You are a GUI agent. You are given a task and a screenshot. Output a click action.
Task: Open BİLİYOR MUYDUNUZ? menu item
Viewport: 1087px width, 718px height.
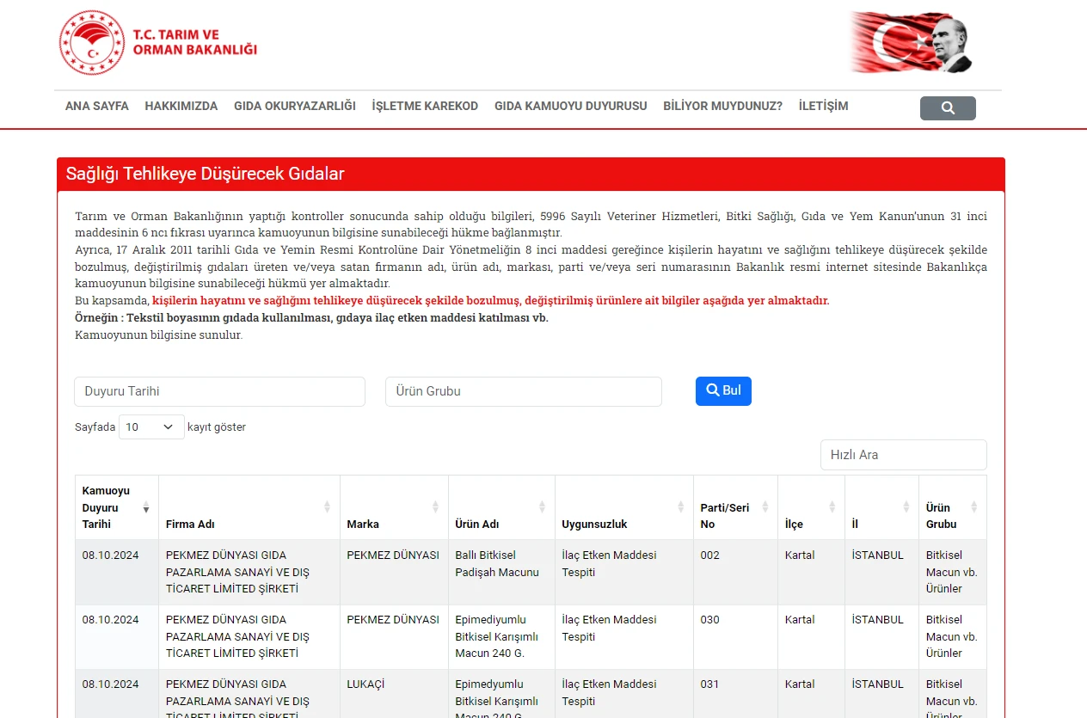pyautogui.click(x=722, y=106)
